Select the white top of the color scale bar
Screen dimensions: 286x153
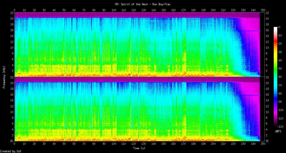point(276,28)
